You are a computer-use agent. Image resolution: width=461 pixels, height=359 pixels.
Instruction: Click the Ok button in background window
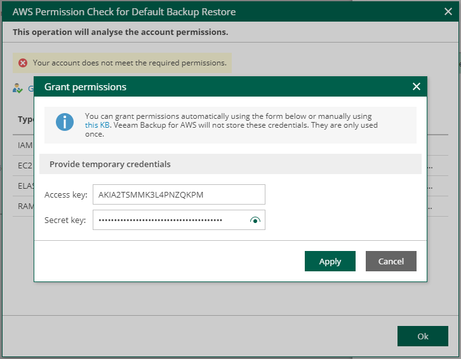point(422,336)
